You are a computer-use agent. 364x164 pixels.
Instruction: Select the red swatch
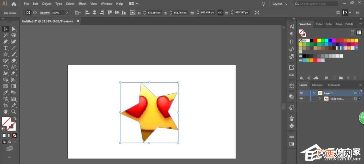(x=316, y=41)
